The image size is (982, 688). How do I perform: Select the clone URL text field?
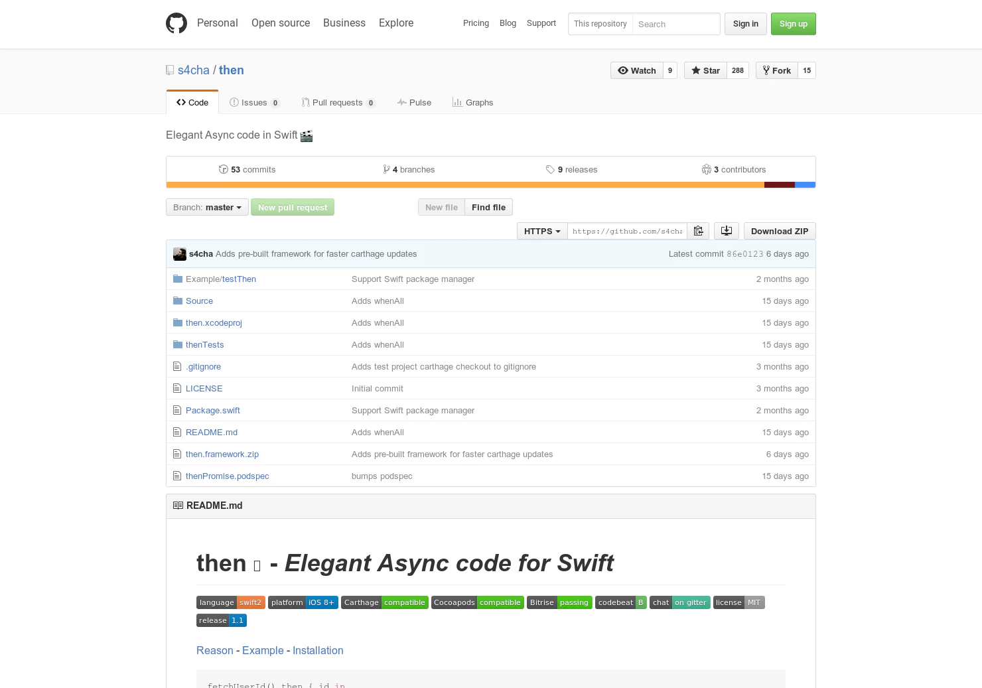tap(627, 231)
